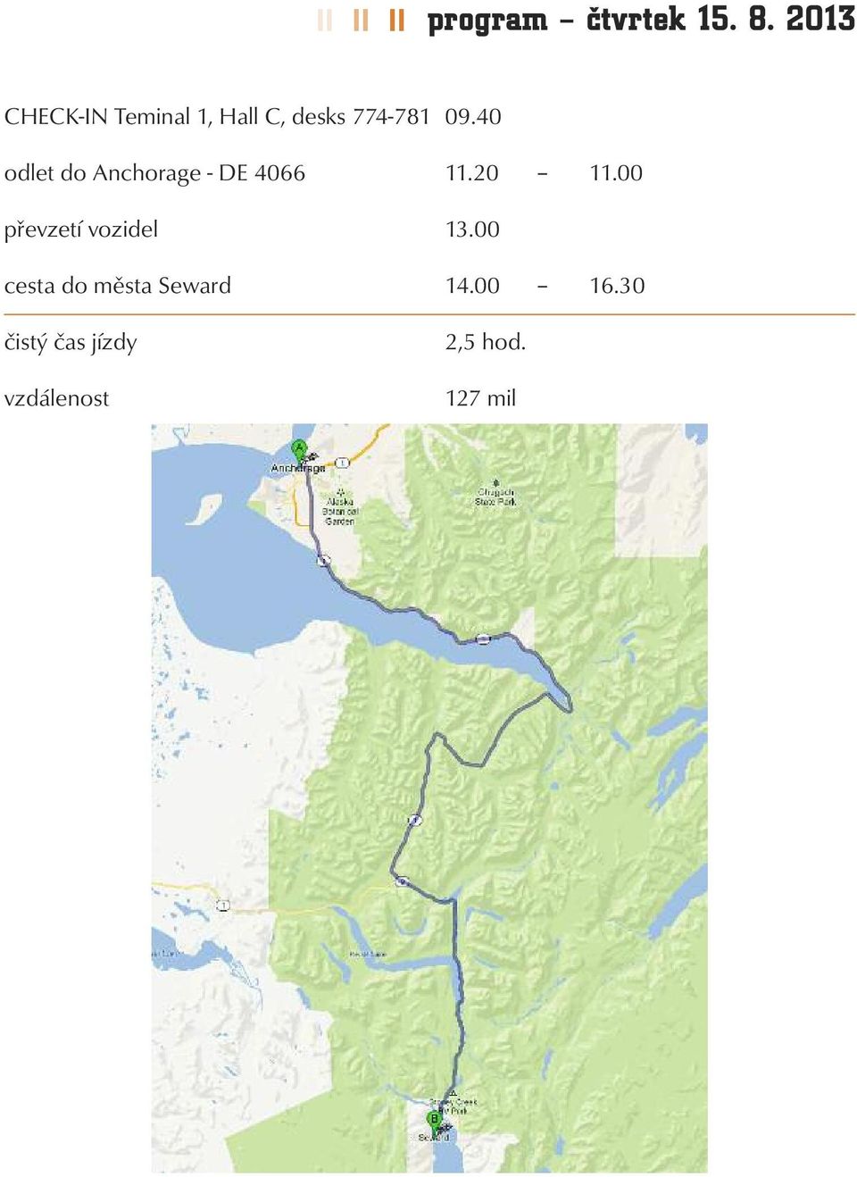Click the Anchorage city label on the map
The width and height of the screenshot is (857, 1177).
pos(298,468)
